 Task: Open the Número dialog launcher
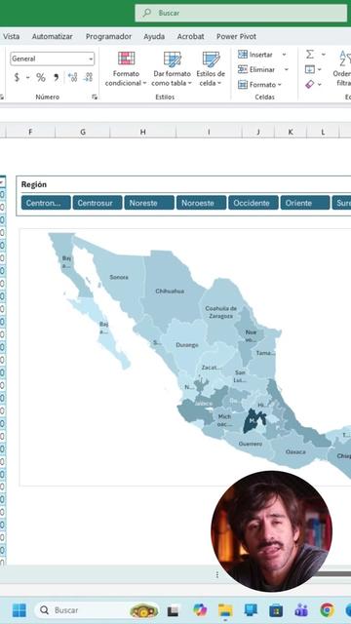pos(95,97)
